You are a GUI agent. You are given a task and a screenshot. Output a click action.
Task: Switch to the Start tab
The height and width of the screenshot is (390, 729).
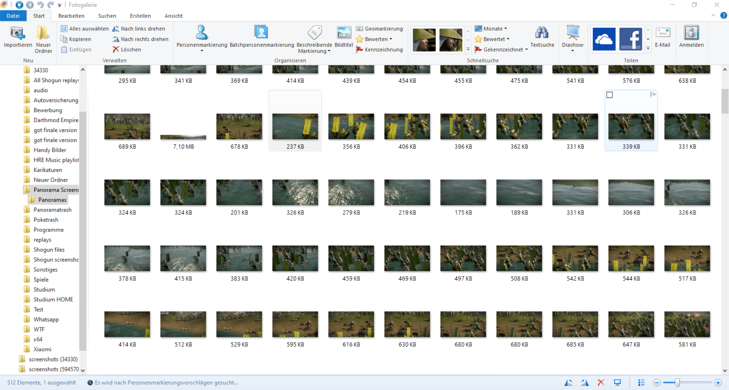(x=39, y=16)
